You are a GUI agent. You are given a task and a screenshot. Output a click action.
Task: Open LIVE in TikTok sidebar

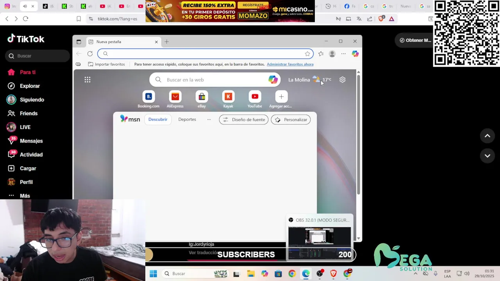[20, 127]
